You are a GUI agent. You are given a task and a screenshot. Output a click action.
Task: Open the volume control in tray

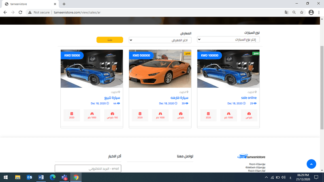(283, 177)
